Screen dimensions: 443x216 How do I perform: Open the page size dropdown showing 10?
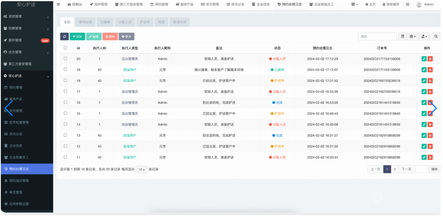point(141,169)
